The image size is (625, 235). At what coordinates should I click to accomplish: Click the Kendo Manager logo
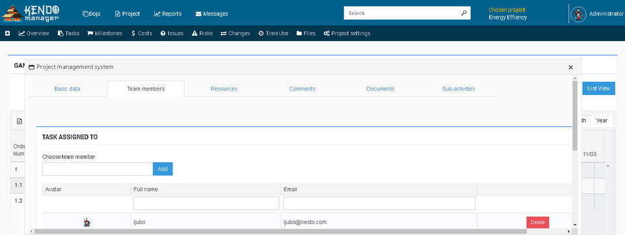pyautogui.click(x=31, y=13)
